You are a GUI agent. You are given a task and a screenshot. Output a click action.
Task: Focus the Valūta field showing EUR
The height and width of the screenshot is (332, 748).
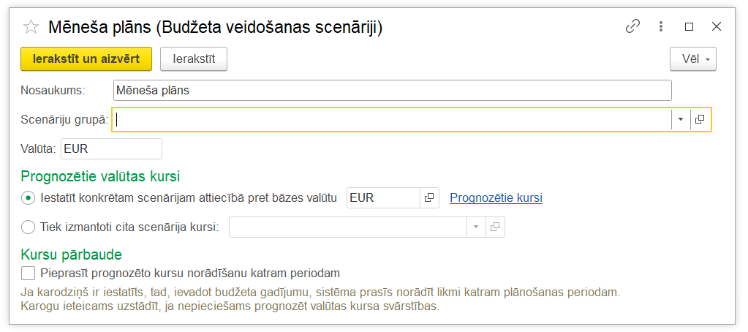coord(111,148)
